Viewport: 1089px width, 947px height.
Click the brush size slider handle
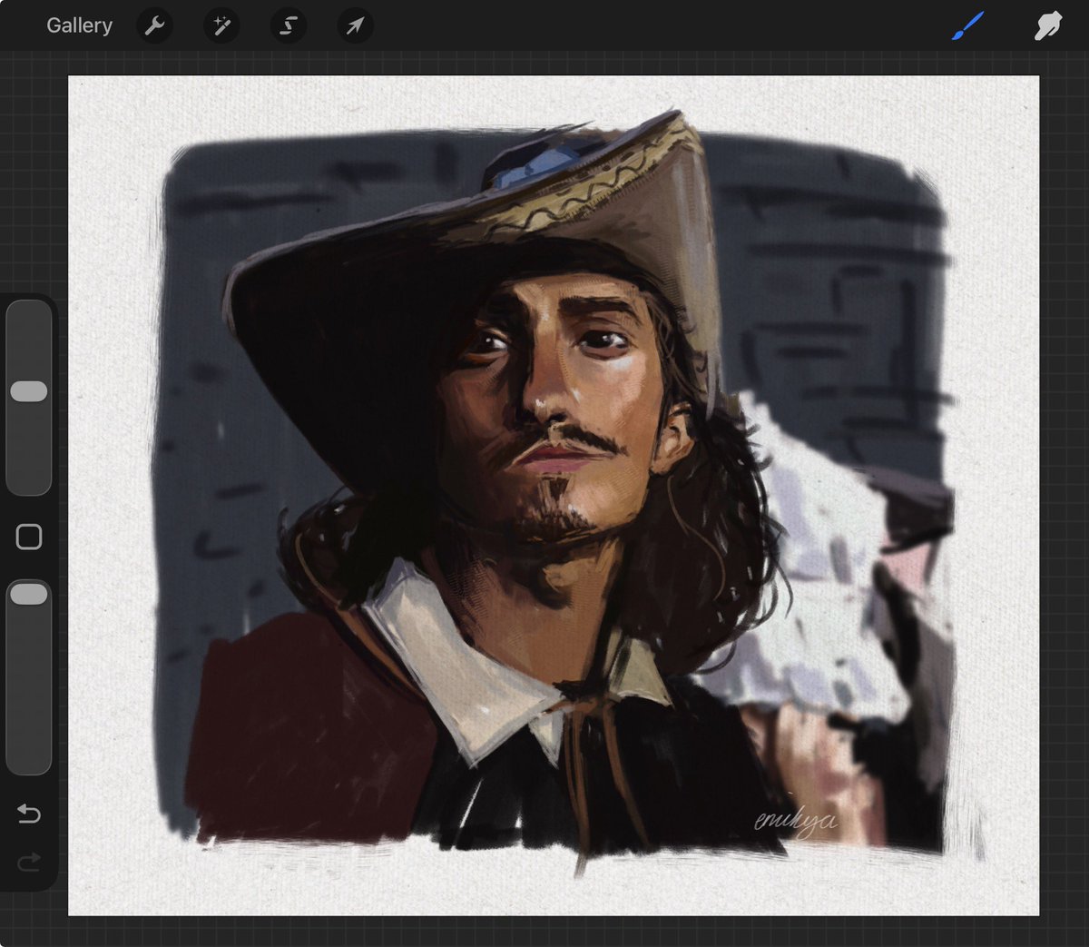29,391
